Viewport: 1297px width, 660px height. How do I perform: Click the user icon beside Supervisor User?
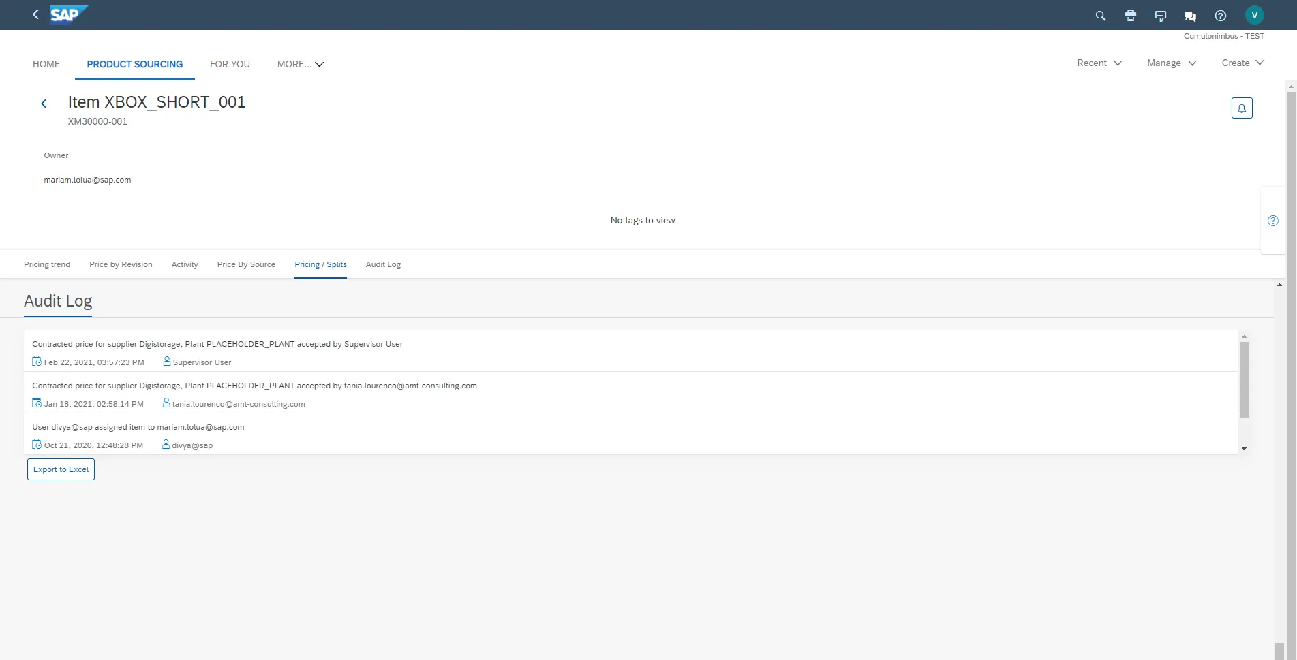167,362
